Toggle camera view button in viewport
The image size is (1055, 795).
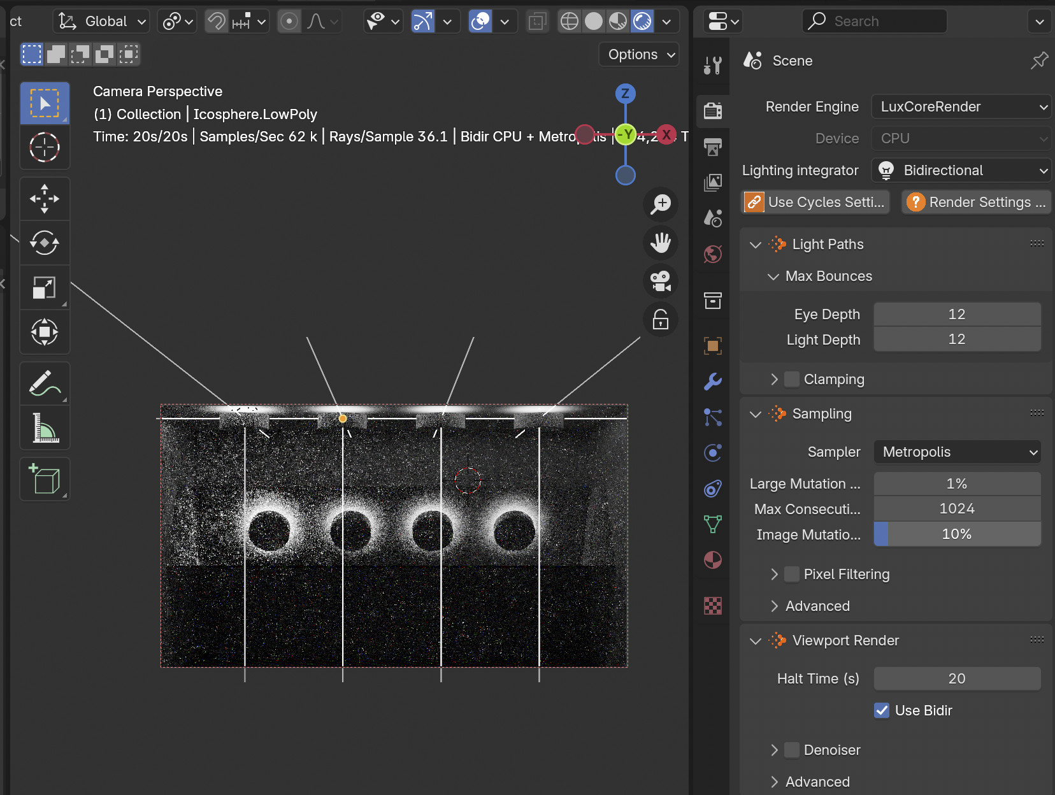click(661, 281)
